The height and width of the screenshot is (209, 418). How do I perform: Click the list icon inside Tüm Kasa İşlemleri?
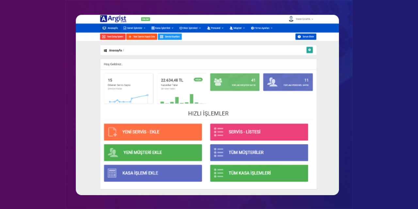pos(219,173)
